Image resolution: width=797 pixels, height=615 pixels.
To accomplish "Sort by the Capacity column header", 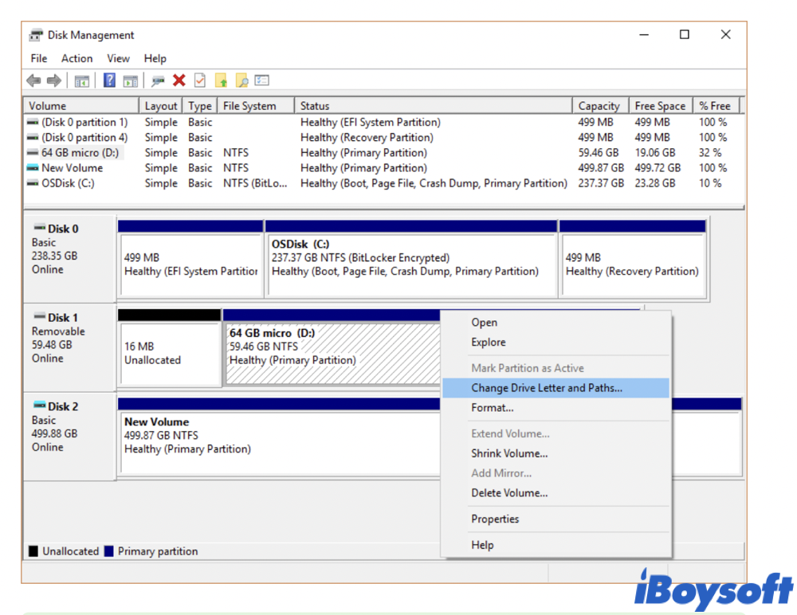I will point(599,106).
